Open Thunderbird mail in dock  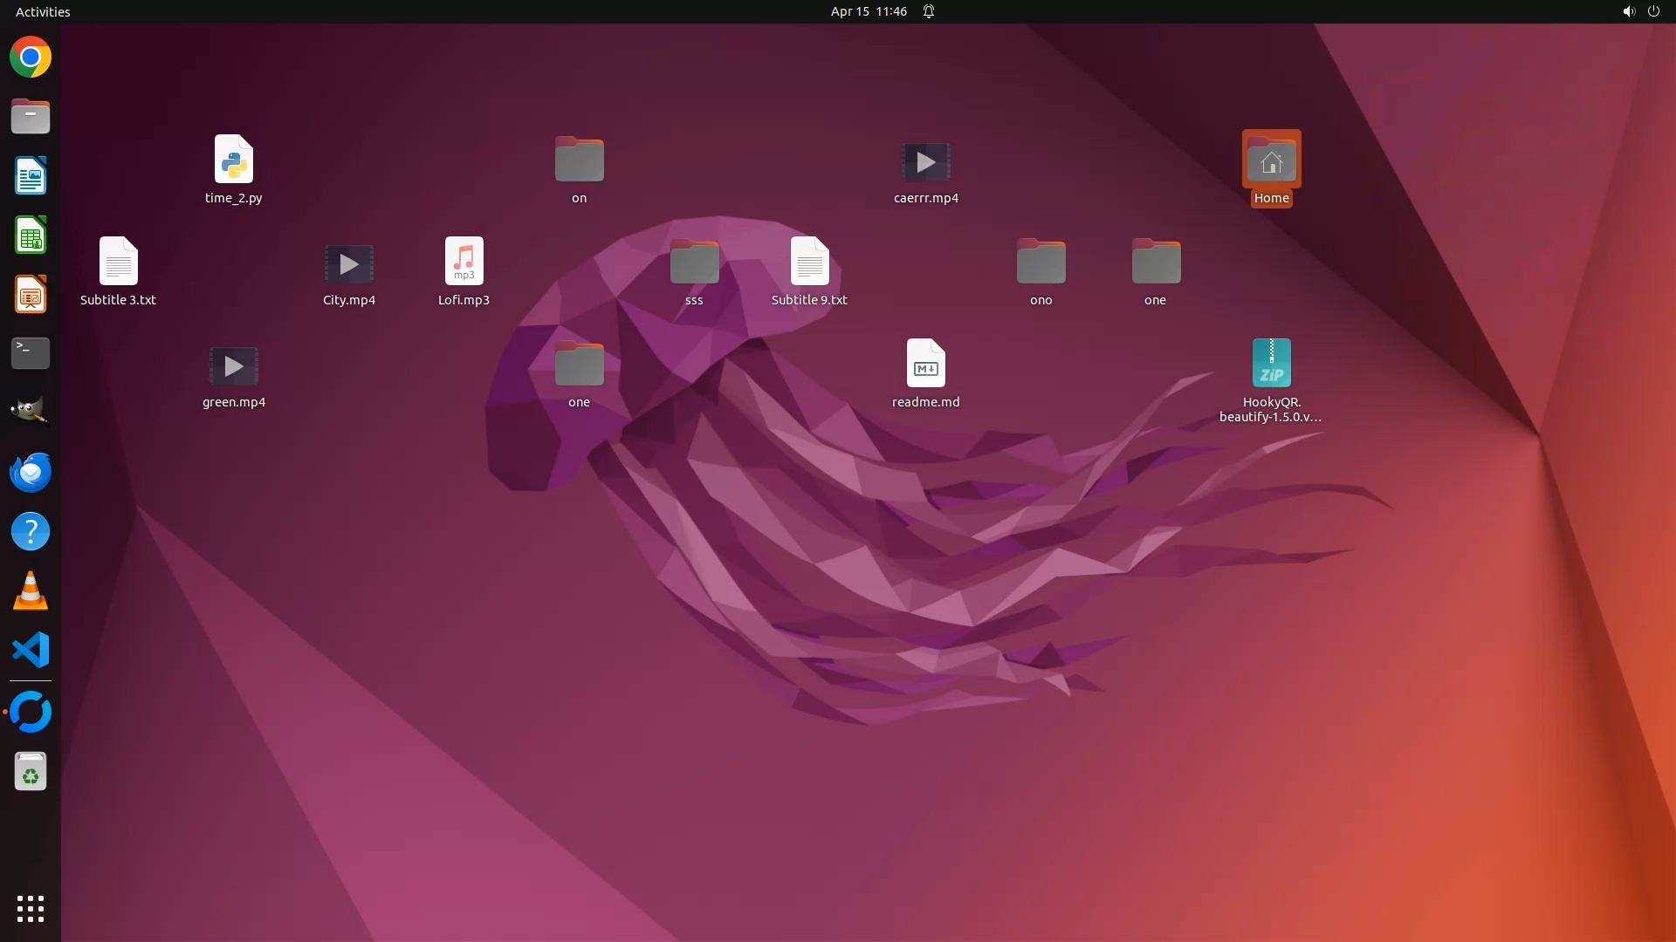click(31, 473)
